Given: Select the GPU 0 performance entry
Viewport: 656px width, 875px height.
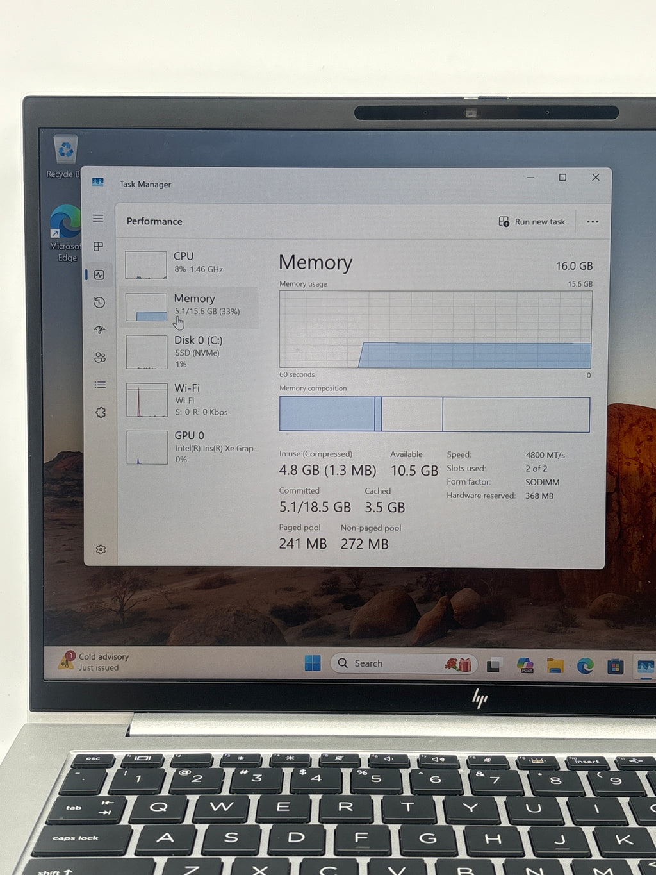Looking at the screenshot, I should [191, 447].
